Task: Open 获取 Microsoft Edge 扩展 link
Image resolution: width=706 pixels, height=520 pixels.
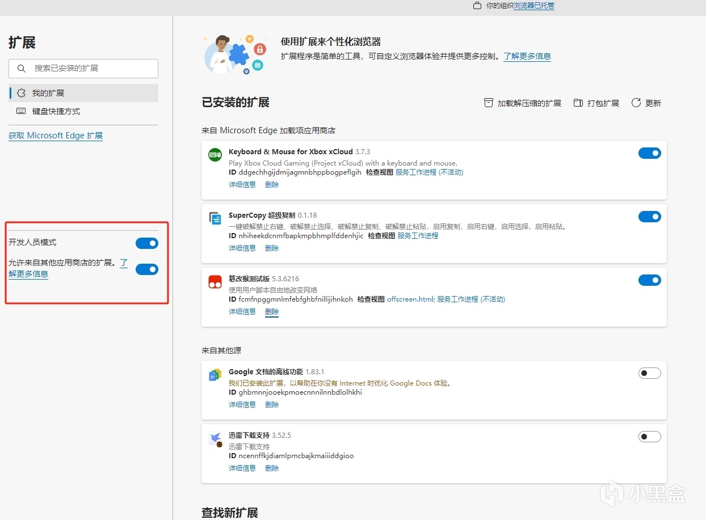Action: [56, 136]
